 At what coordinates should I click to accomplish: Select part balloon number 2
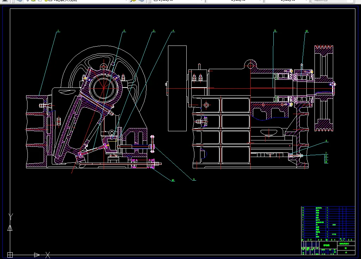click(124, 31)
